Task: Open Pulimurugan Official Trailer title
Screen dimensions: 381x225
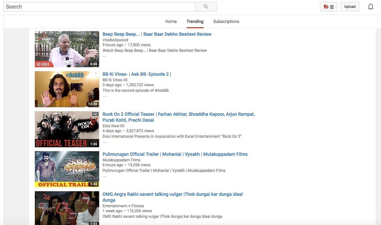Action: 175,154
